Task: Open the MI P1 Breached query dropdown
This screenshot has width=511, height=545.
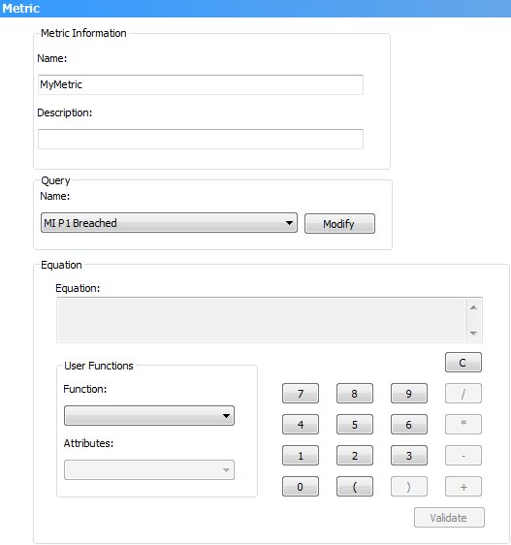Action: point(169,223)
